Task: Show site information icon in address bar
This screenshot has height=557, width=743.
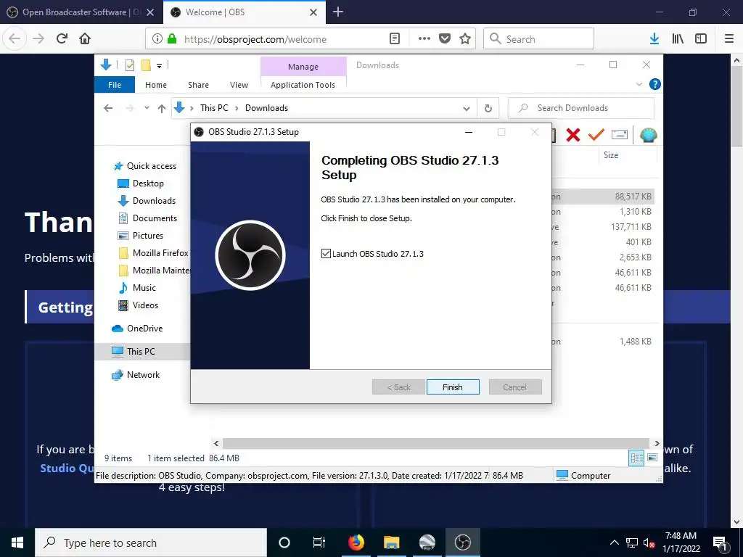Action: 157,39
